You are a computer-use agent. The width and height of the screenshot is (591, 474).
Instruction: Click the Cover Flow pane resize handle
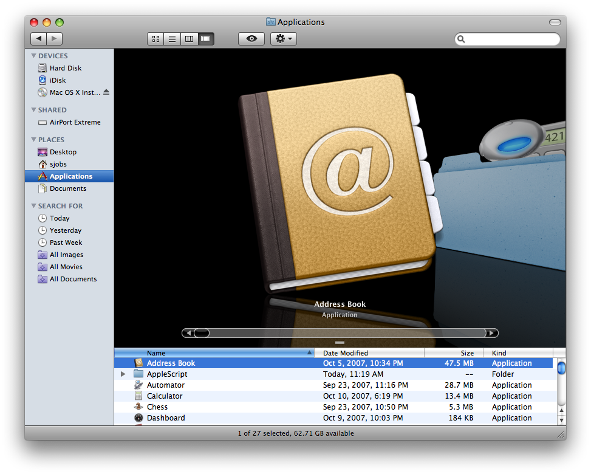[x=340, y=342]
